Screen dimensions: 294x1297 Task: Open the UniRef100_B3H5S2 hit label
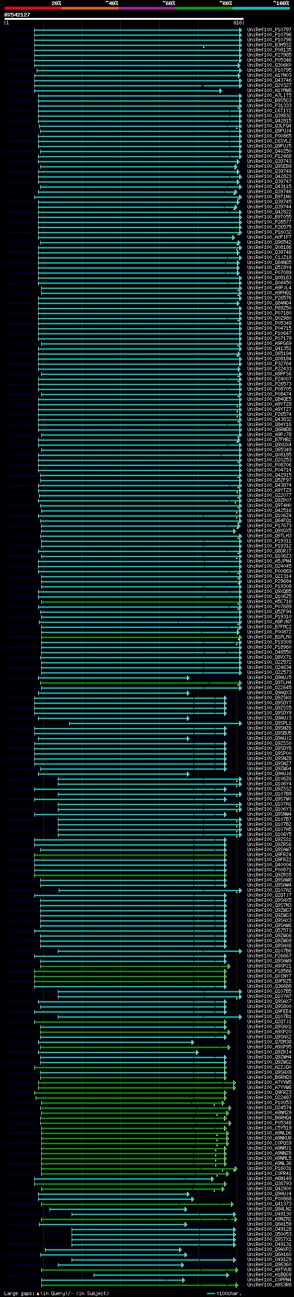pyautogui.click(x=269, y=45)
